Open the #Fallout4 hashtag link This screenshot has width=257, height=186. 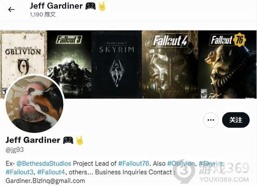click(51, 172)
